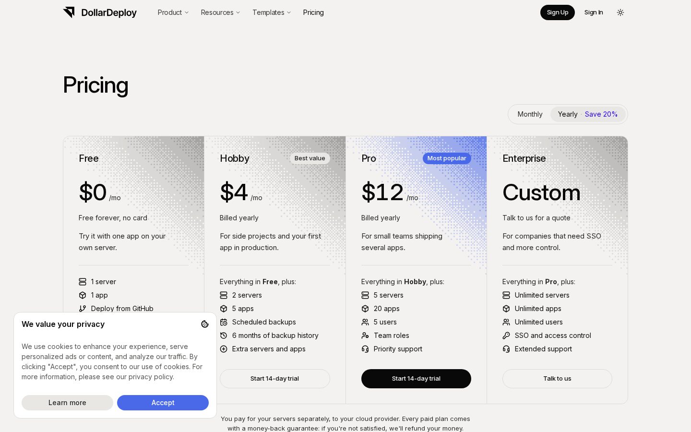Image resolution: width=691 pixels, height=432 pixels.
Task: Click the history icon beside 6 months of backup history
Action: coord(224,336)
